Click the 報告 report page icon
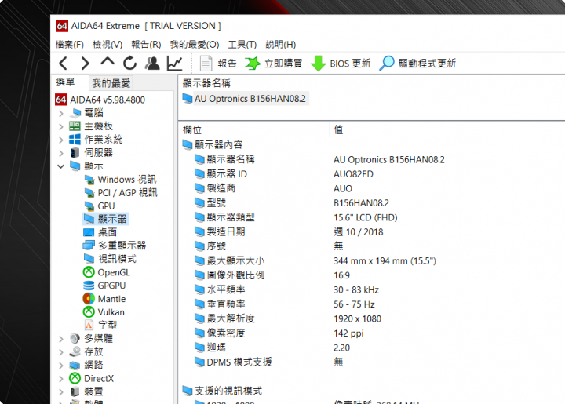The height and width of the screenshot is (404, 565). pyautogui.click(x=206, y=64)
